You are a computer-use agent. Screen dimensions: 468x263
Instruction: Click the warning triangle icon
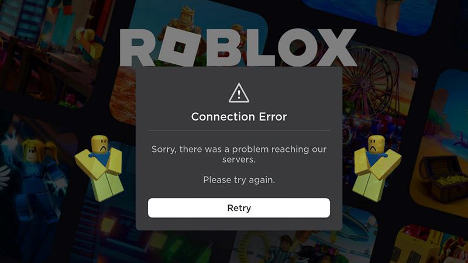point(239,93)
